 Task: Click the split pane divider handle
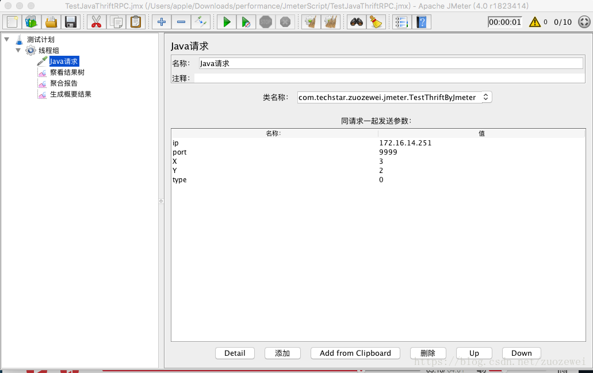click(161, 201)
